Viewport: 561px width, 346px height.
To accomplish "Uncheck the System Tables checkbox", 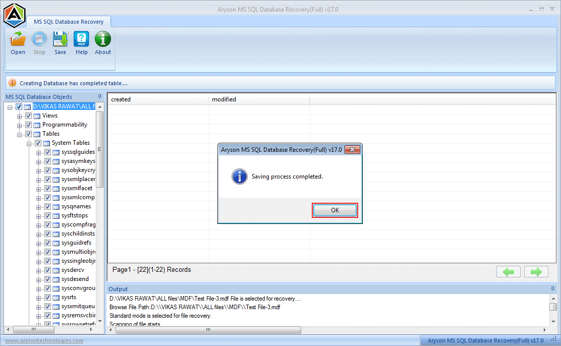I will click(38, 143).
